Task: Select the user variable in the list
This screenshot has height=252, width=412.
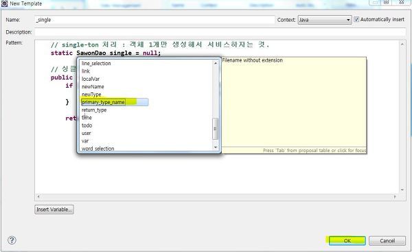Action: 87,133
